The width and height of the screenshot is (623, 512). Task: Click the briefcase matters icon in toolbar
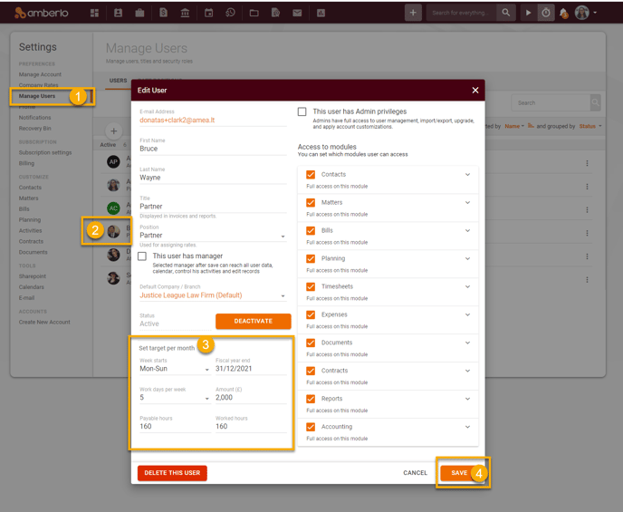click(140, 13)
